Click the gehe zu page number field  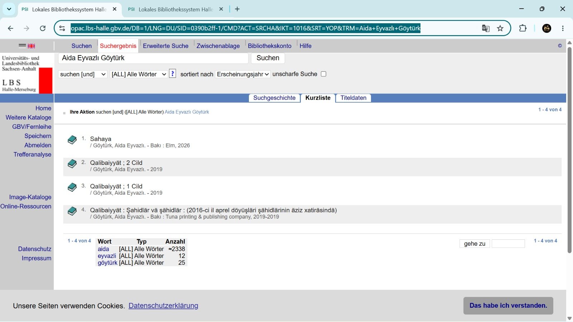pos(508,244)
